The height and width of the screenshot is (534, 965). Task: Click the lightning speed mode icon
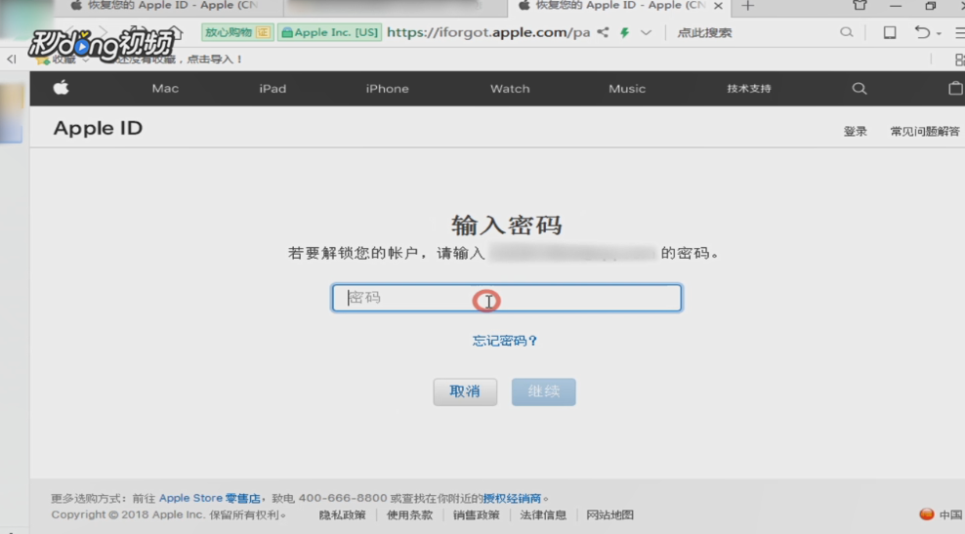click(625, 32)
